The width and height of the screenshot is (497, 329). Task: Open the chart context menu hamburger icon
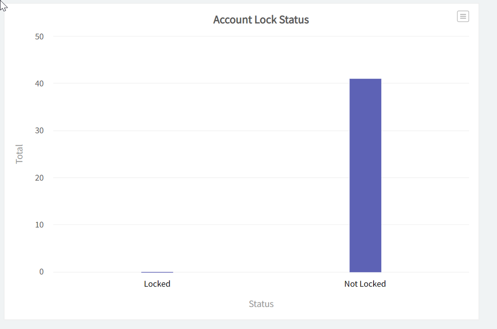tap(463, 16)
